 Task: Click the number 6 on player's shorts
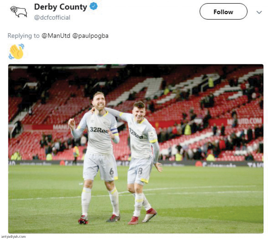(x=111, y=171)
